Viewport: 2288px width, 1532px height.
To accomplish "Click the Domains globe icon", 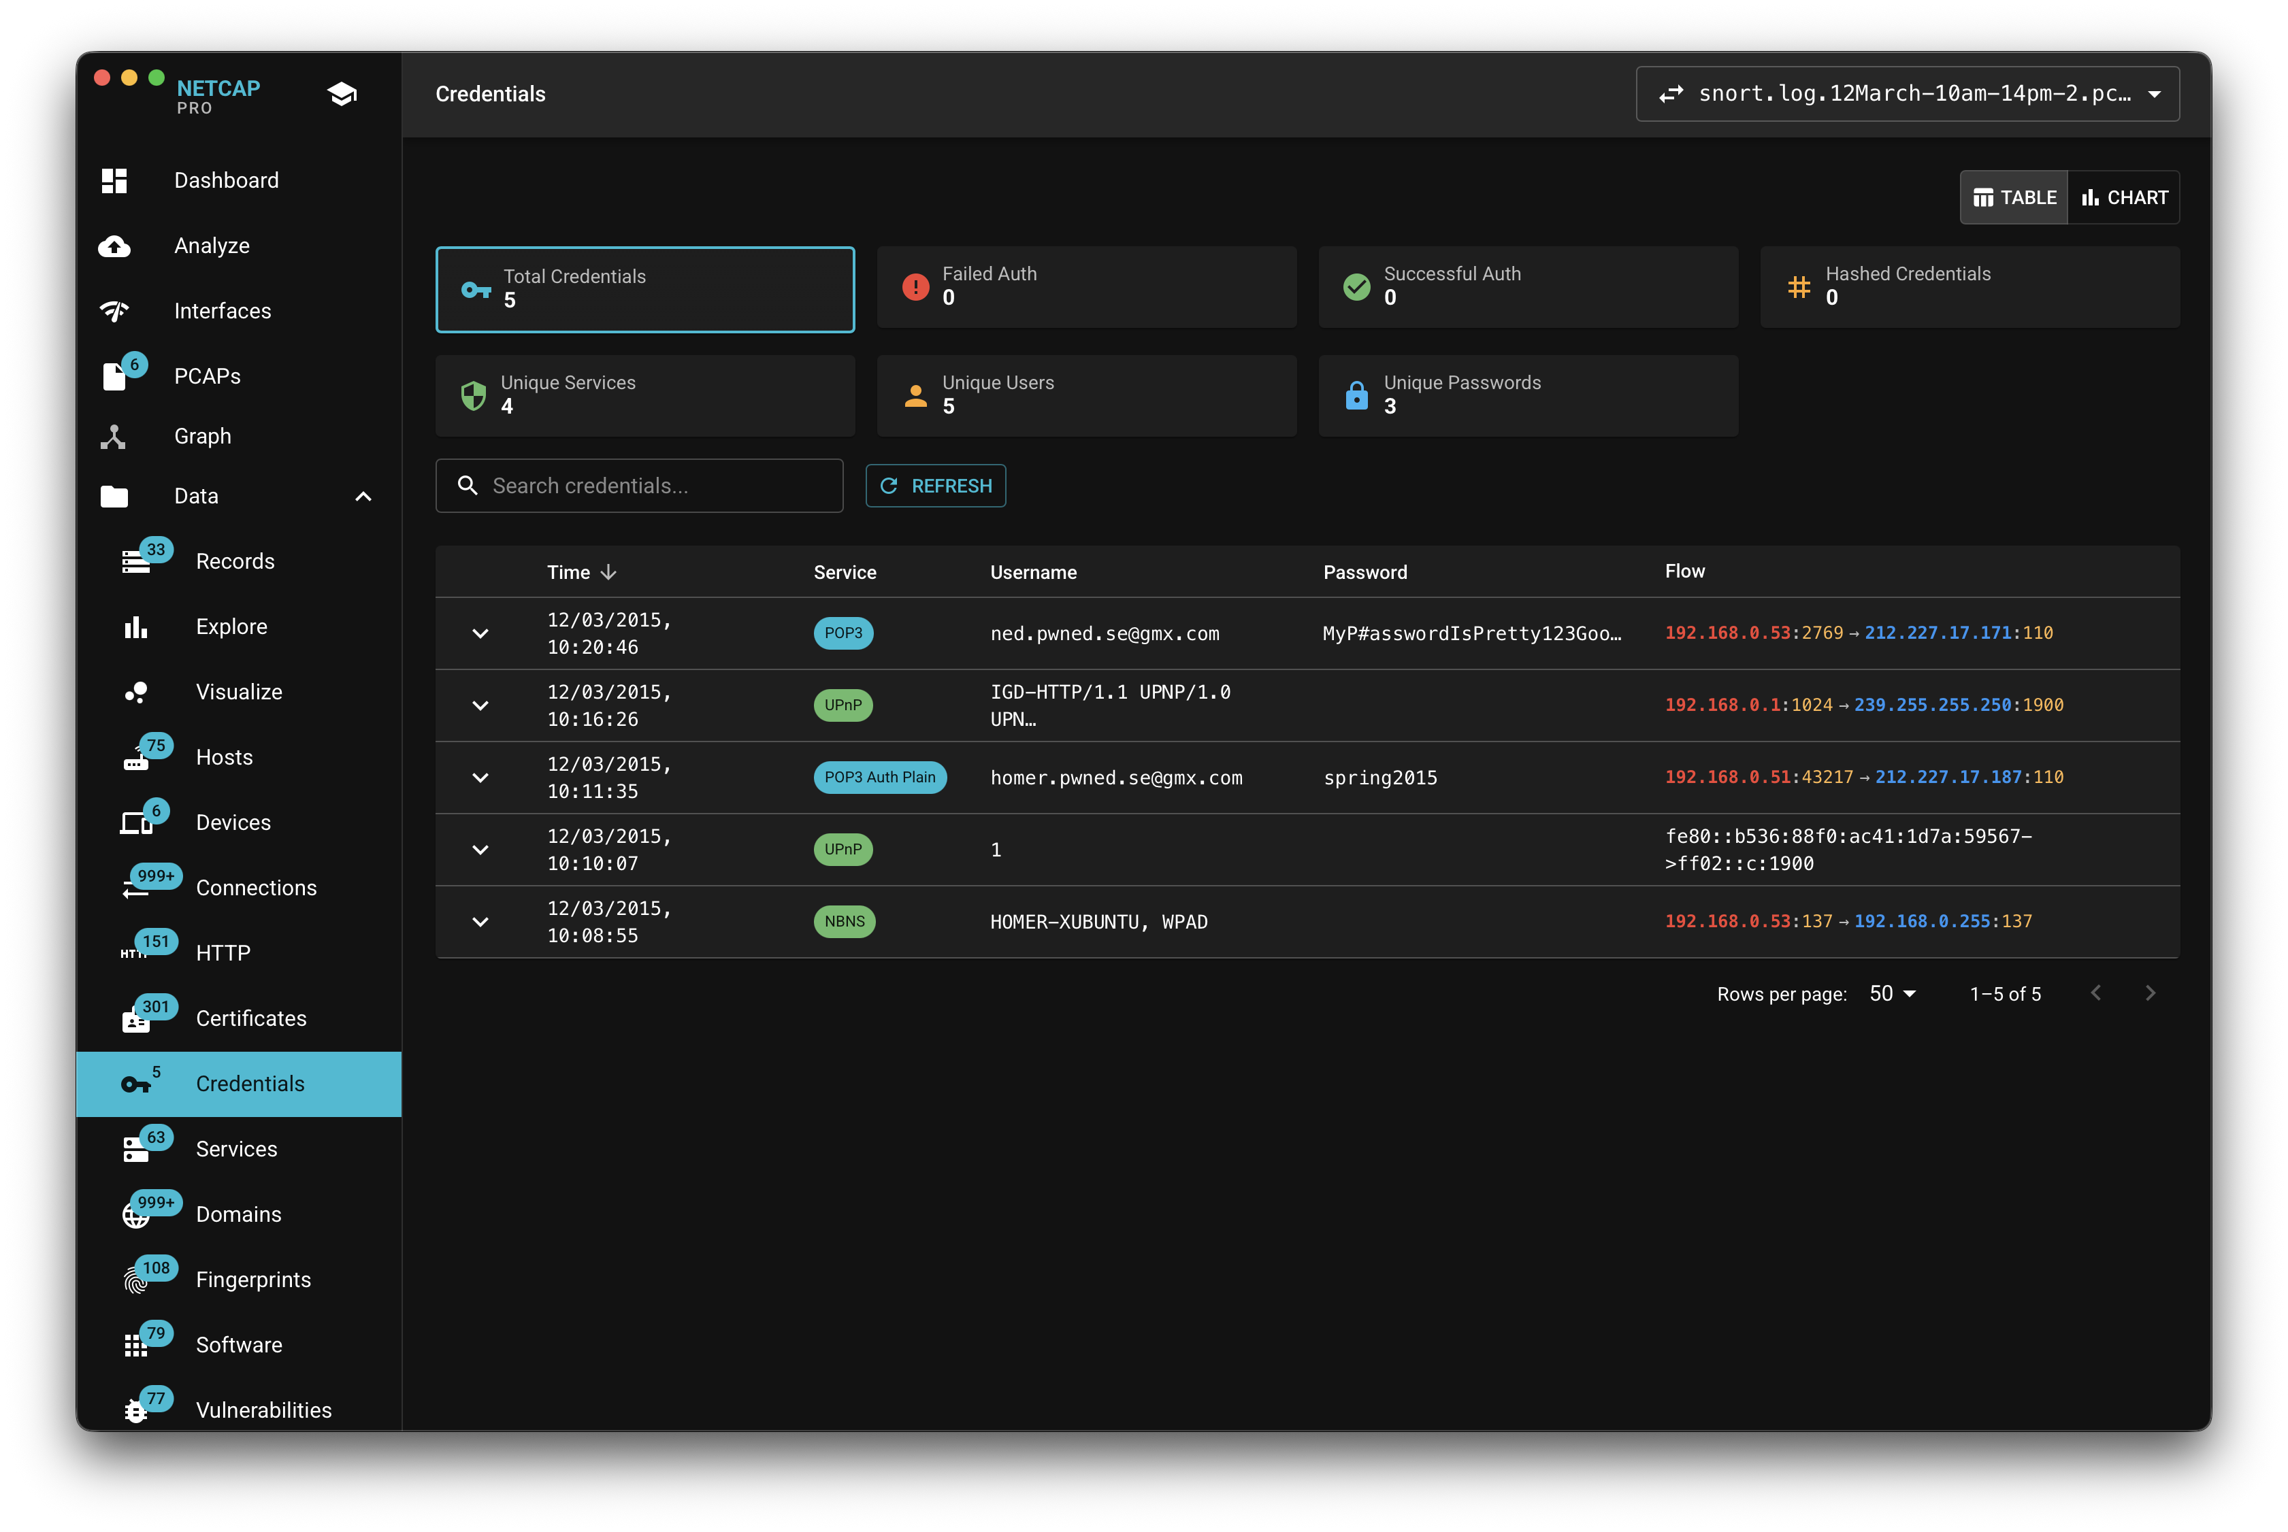I will click(x=136, y=1214).
